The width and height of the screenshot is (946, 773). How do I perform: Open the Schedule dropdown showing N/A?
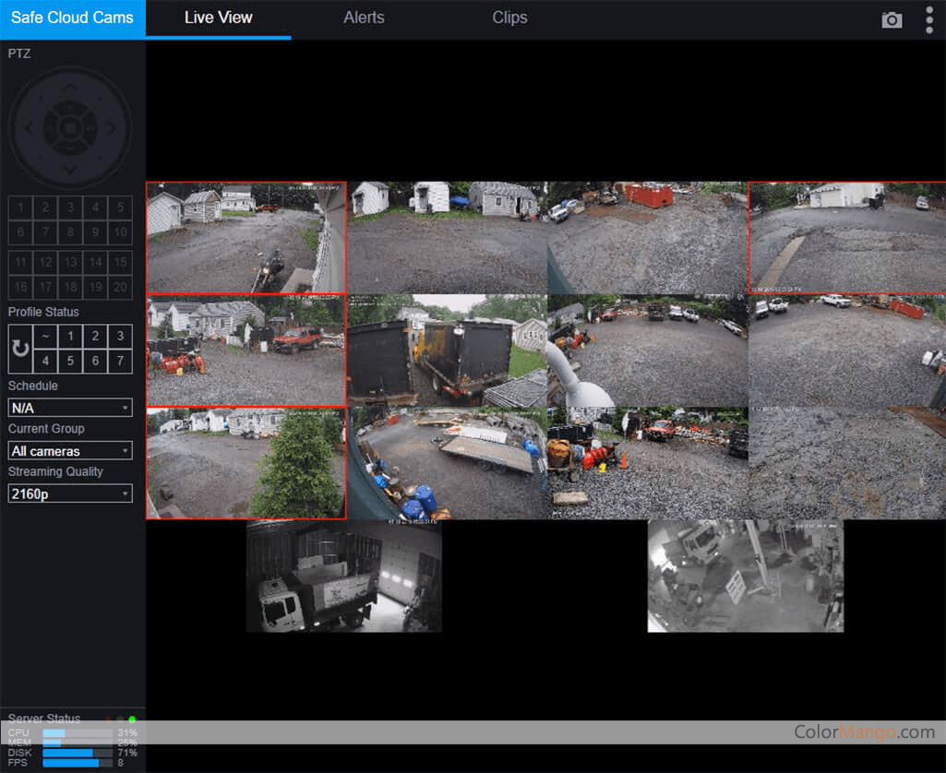(x=70, y=408)
